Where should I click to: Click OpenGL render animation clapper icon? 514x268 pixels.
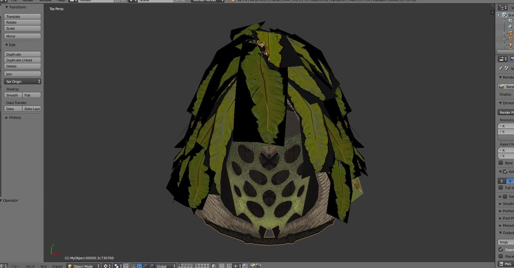258,266
